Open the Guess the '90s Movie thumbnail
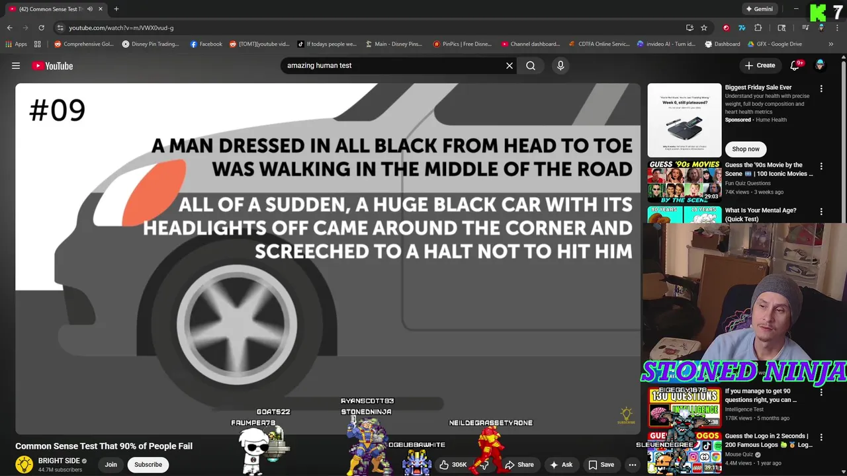This screenshot has width=847, height=476. click(x=684, y=181)
